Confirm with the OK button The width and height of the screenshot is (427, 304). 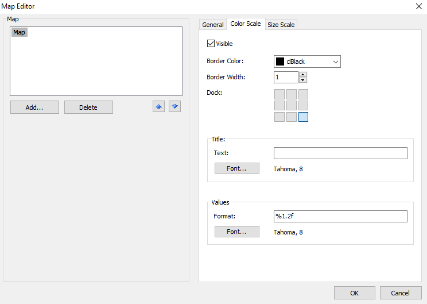(x=355, y=293)
